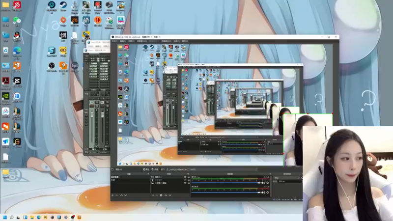393x221 pixels.
Task: Open CapCut desktop shortcut
Action: pyautogui.click(x=17, y=82)
